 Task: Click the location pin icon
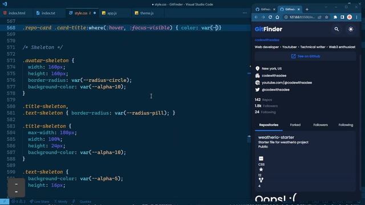(x=257, y=68)
